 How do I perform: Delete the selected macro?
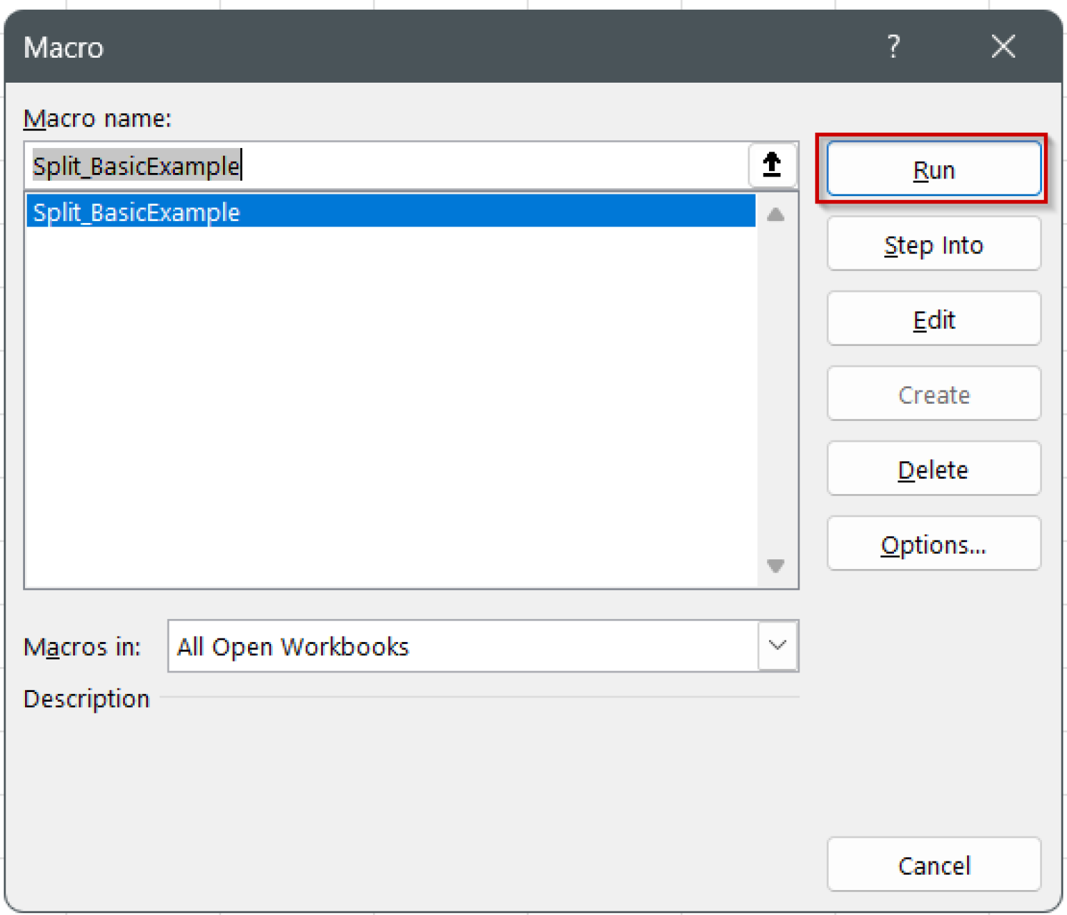pos(934,469)
